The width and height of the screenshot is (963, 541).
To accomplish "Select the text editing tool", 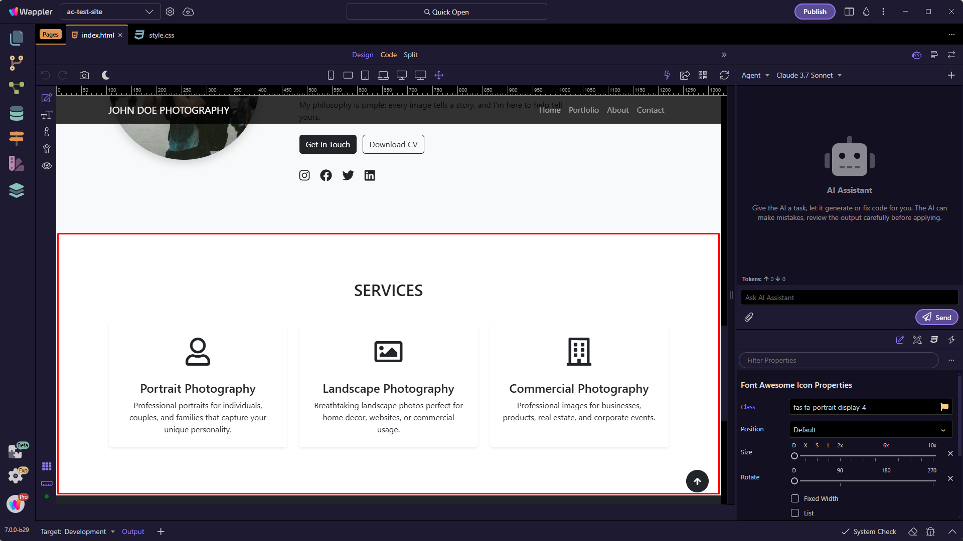I will (x=47, y=115).
